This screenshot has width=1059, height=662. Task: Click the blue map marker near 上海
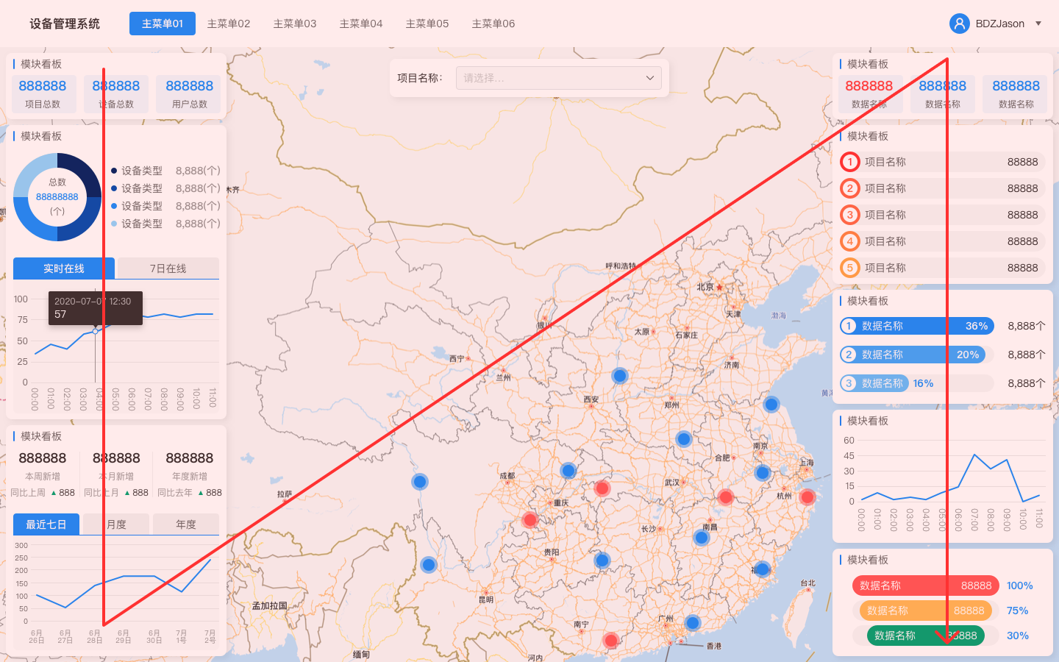click(763, 473)
